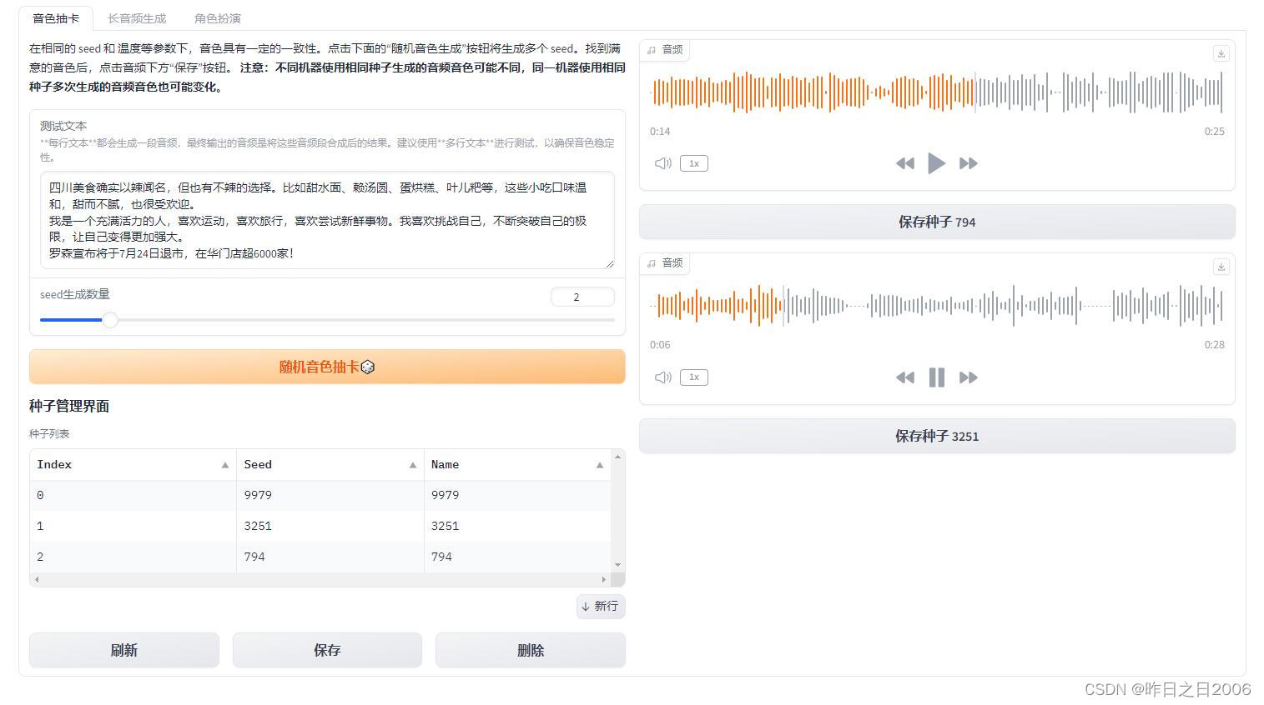Rewind the seed 3251 audio
The height and width of the screenshot is (705, 1264).
(x=905, y=377)
